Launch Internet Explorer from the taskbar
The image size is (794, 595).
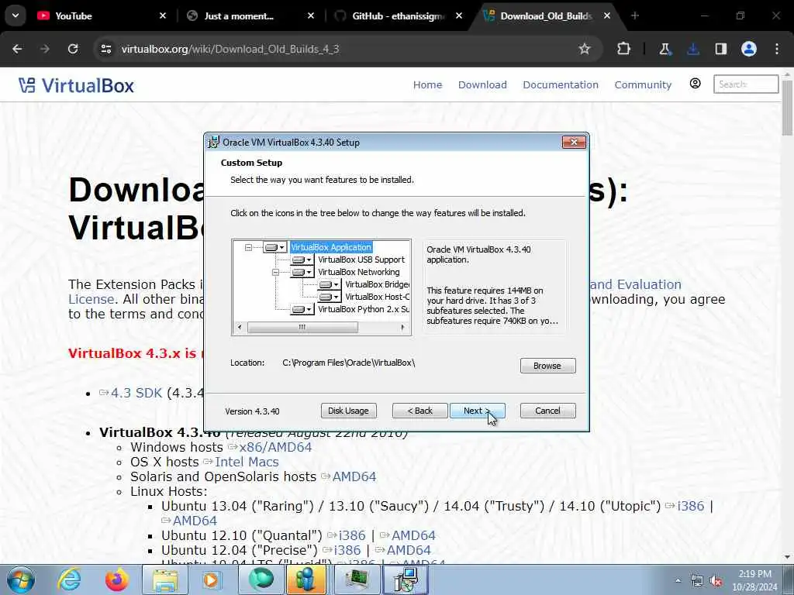(69, 580)
